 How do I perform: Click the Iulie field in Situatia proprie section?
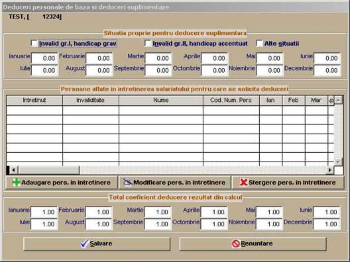point(44,70)
